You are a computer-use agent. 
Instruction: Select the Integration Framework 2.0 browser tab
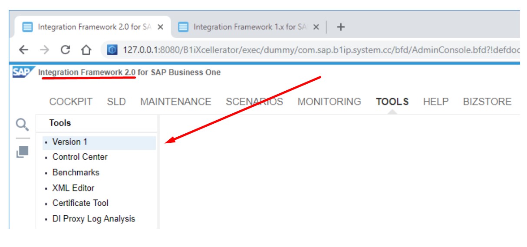(x=92, y=27)
